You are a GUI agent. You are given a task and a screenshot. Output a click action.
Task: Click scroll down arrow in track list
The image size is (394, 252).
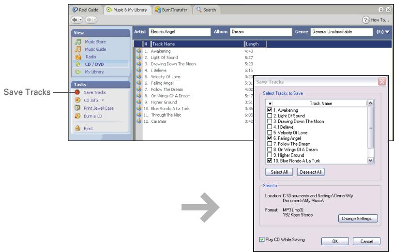click(x=370, y=160)
